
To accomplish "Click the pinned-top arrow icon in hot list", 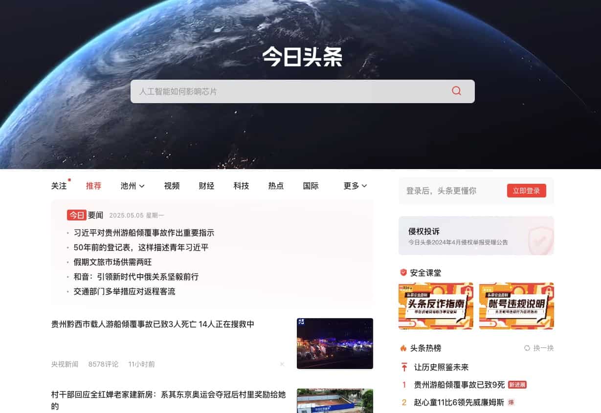I will pos(404,367).
